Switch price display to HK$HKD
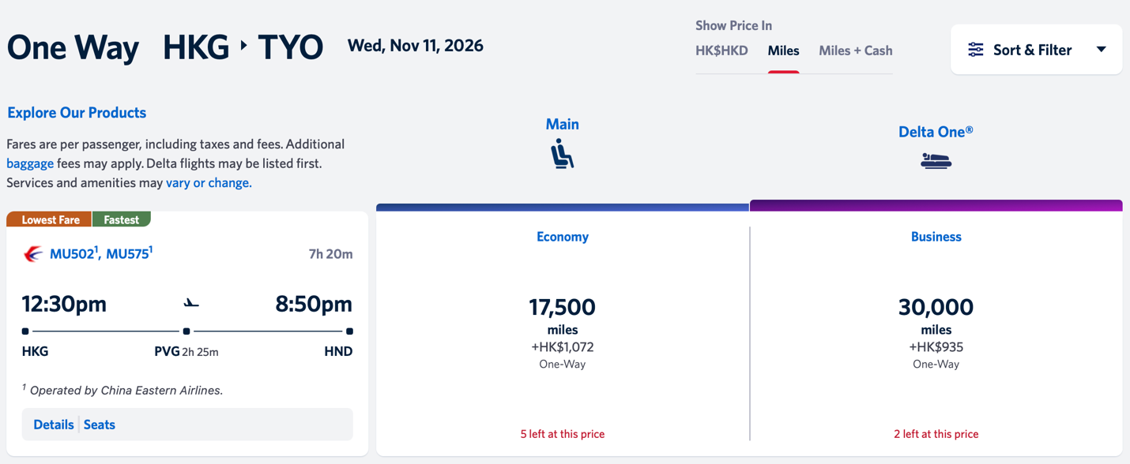Image resolution: width=1130 pixels, height=464 pixels. [721, 51]
